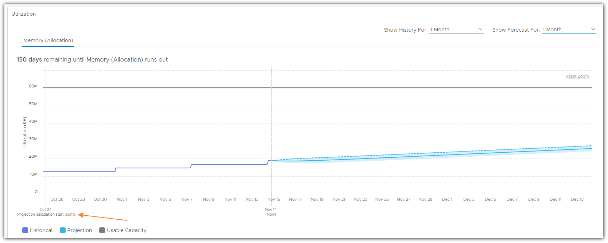The image size is (608, 243).
Task: Click the Historical legend label
Action: pos(41,230)
